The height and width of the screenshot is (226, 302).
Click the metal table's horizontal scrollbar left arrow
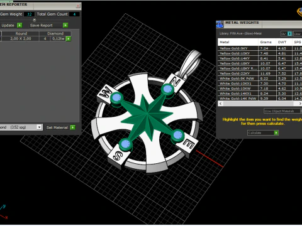pyautogui.click(x=220, y=104)
